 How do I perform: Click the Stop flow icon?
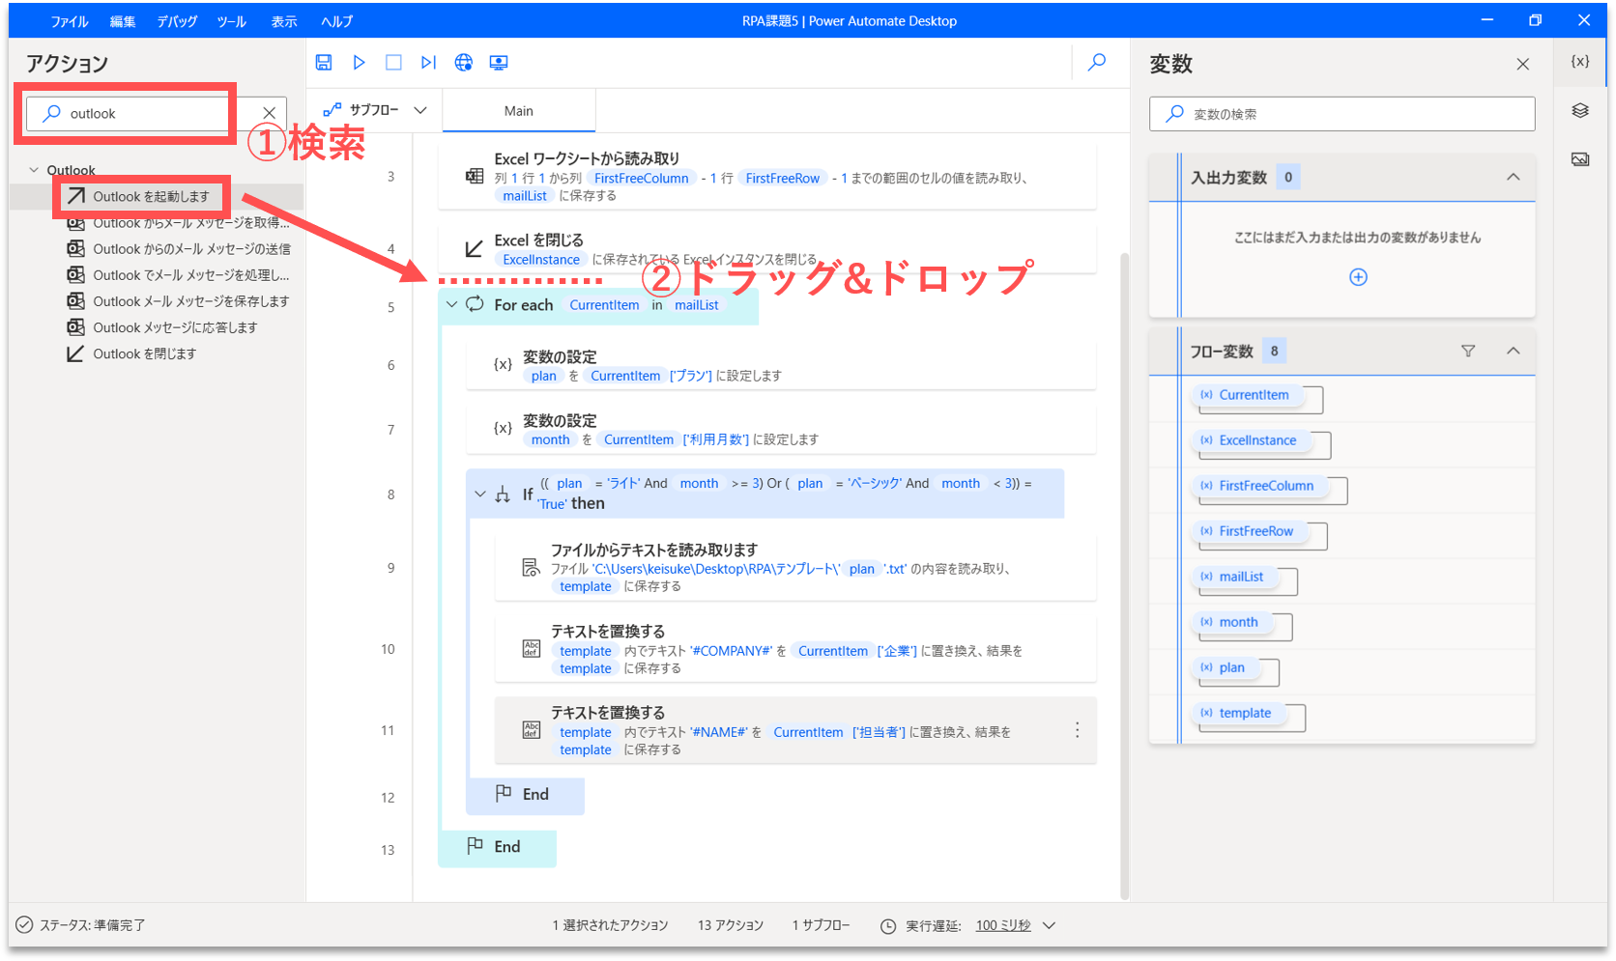point(393,63)
